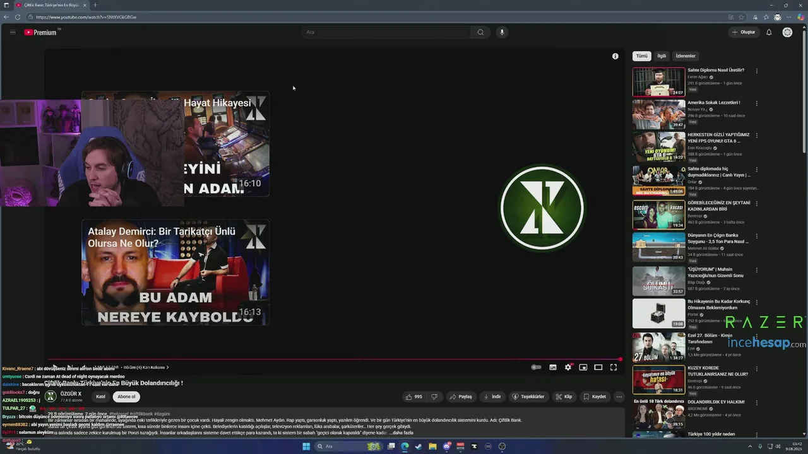Open Amerika Sokak Lezzetleri thumbnail
Viewport: 808px width, 454px height.
[659, 114]
